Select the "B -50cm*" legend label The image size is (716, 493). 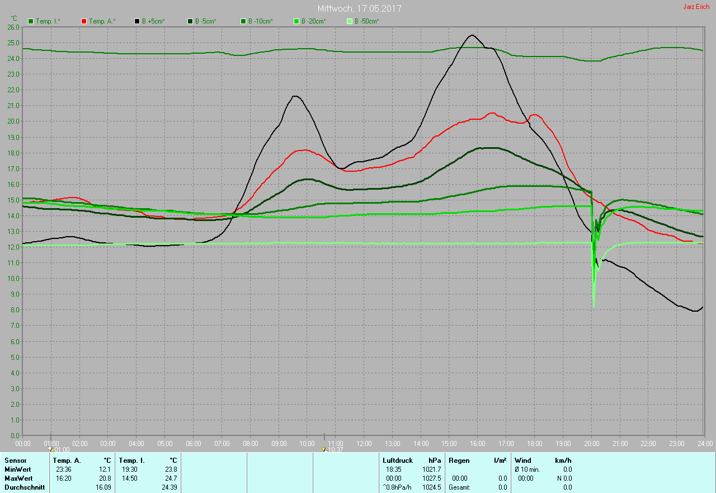pyautogui.click(x=366, y=21)
